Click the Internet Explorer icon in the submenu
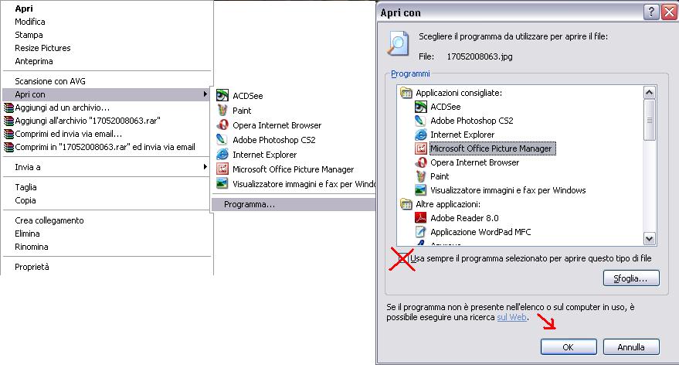Image resolution: width=679 pixels, height=365 pixels. pos(222,155)
